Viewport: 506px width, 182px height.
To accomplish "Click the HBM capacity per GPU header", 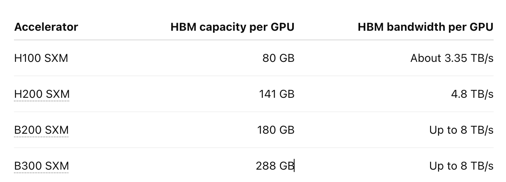I will pyautogui.click(x=232, y=27).
